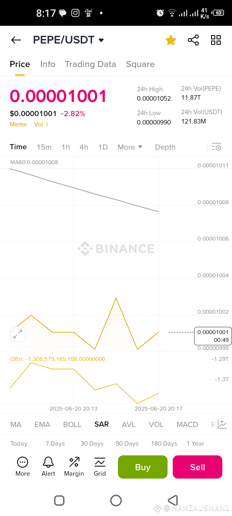Screen dimensions: 232x516
Task: Enable the MACD indicator
Action: pyautogui.click(x=187, y=424)
